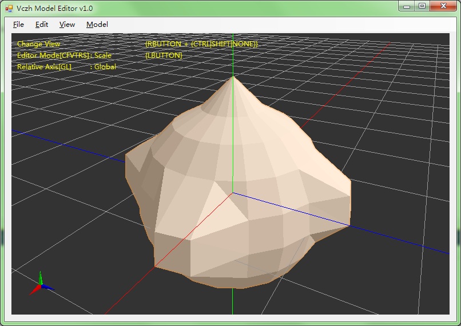Click the "Editor Mode[CFVTRS]: Scale" label
The width and height of the screenshot is (461, 326).
click(x=64, y=55)
